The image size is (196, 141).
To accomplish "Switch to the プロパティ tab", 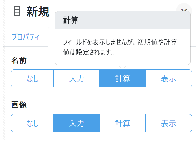I will [x=26, y=37].
